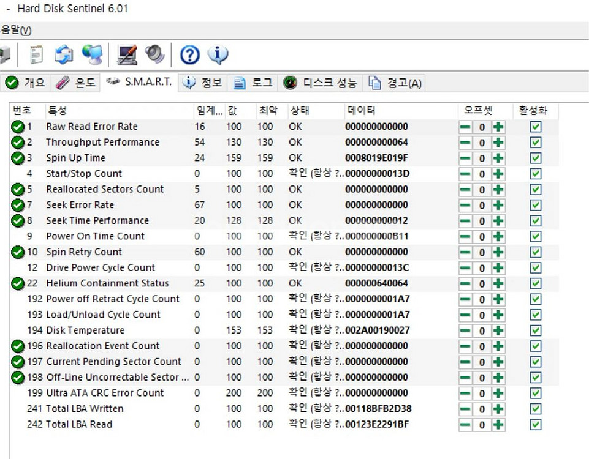Image resolution: width=589 pixels, height=459 pixels.
Task: Click the globe and monitor toolbar icon
Action: coord(92,54)
